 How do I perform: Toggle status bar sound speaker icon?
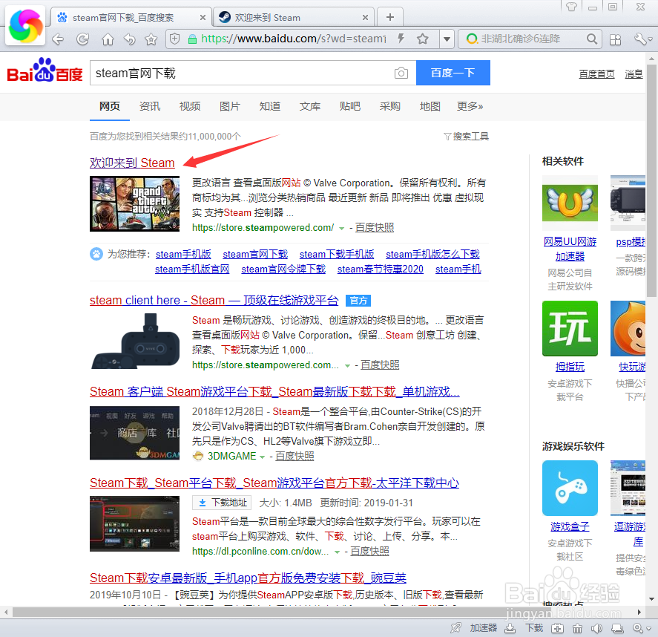[596, 629]
